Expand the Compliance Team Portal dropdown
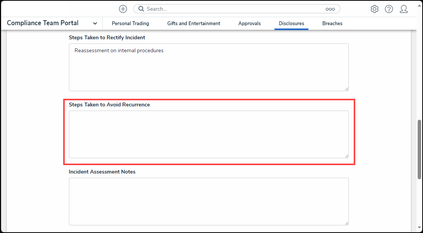423x233 pixels. tap(95, 23)
